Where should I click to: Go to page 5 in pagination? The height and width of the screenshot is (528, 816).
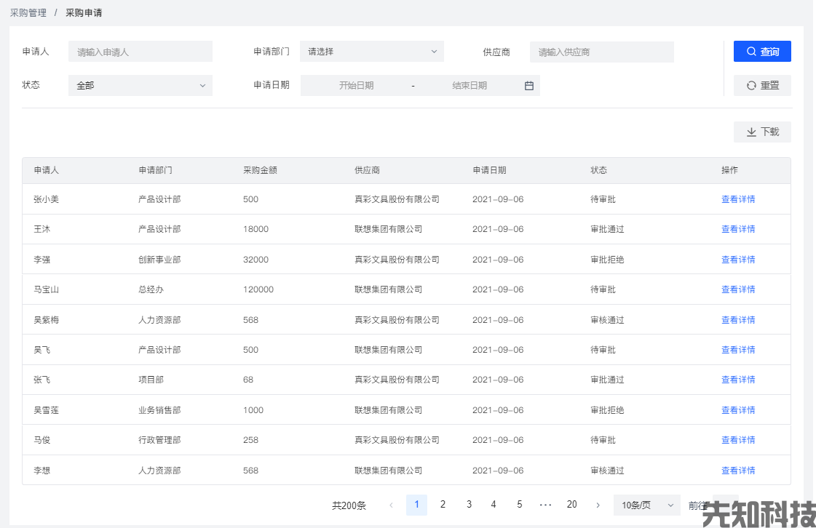(519, 505)
